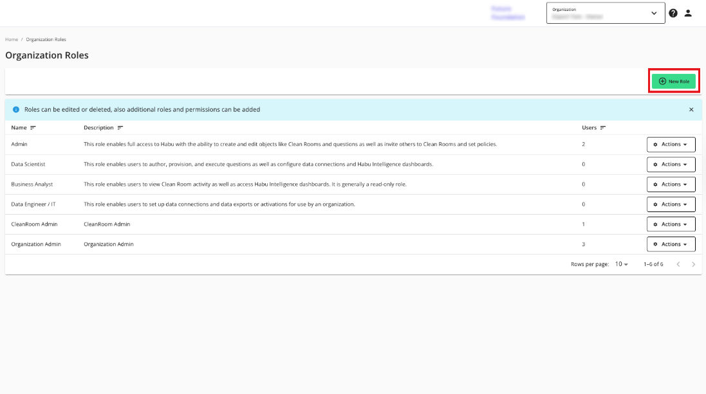Screen dimensions: 706x394
Task: Click the New Role button
Action: coord(674,82)
